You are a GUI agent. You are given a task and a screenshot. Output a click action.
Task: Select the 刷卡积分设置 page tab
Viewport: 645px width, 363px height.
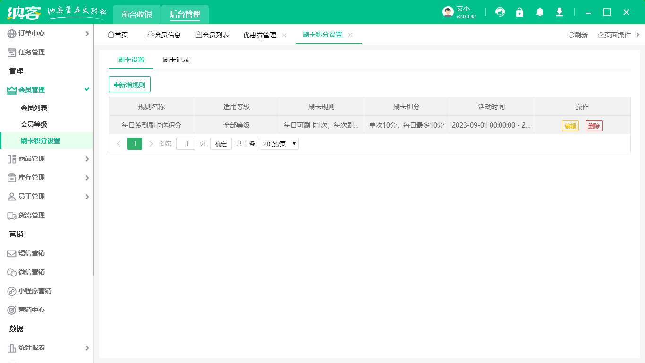click(x=322, y=35)
